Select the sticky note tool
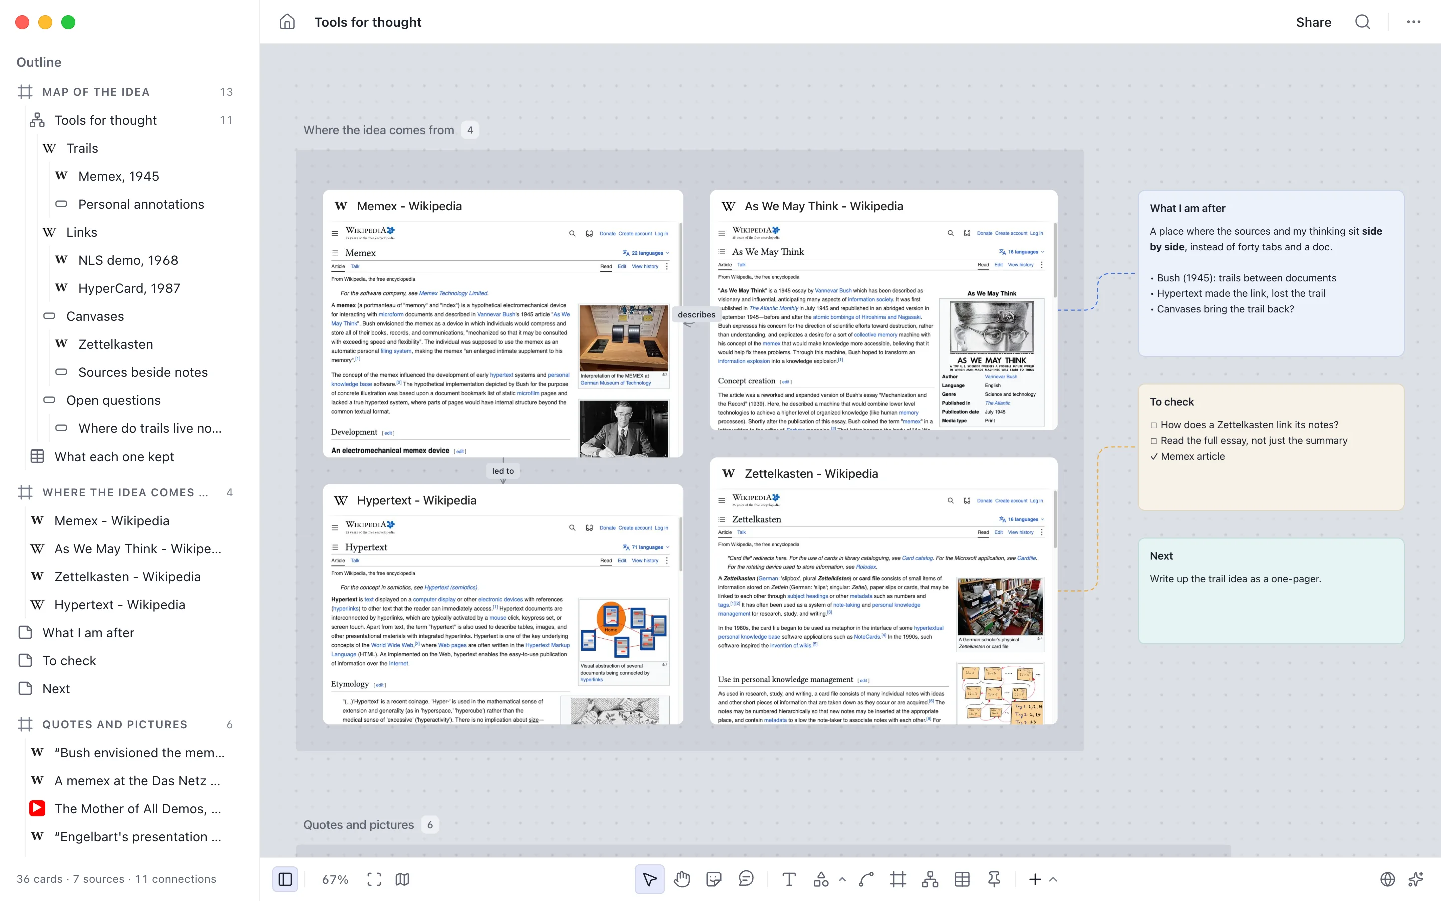This screenshot has width=1441, height=901. [x=713, y=879]
